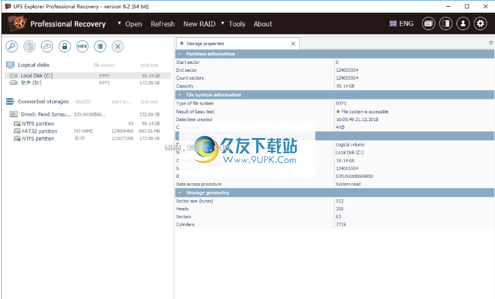Click 'File system is accessible' status
This screenshot has height=299, width=495.
click(x=365, y=112)
